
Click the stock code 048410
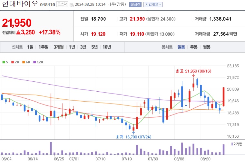click(x=47, y=5)
